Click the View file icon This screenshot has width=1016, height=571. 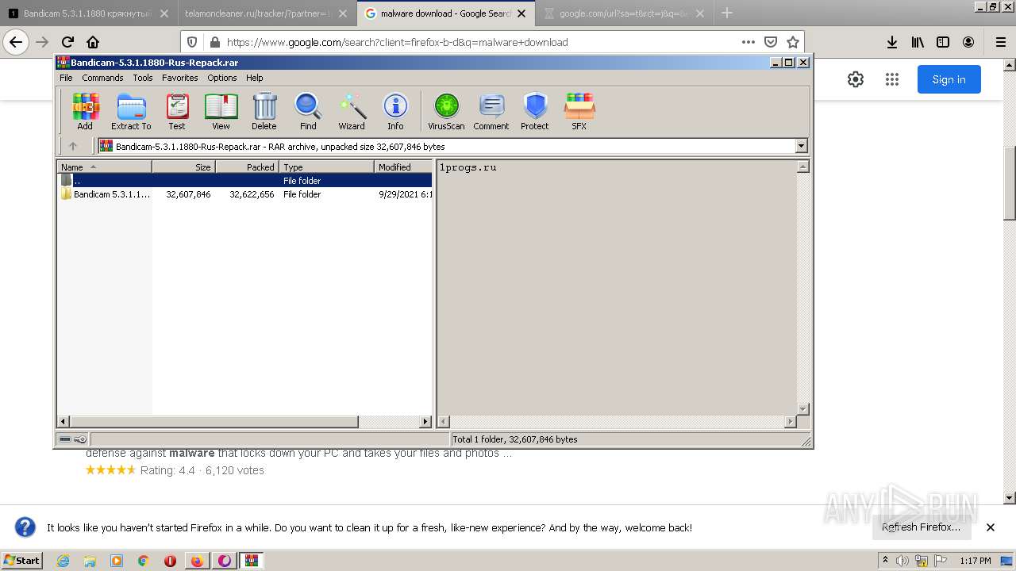pos(221,111)
